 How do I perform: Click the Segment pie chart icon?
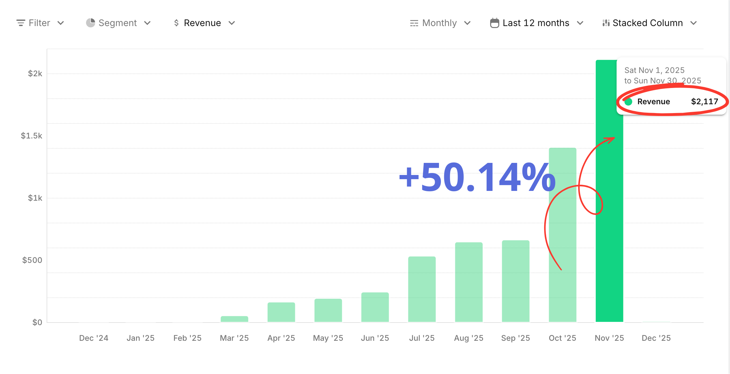(x=90, y=23)
